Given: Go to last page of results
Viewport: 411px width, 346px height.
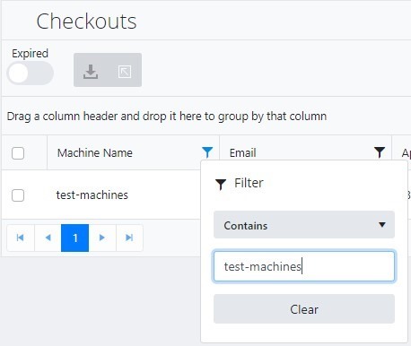Looking at the screenshot, I should point(129,238).
